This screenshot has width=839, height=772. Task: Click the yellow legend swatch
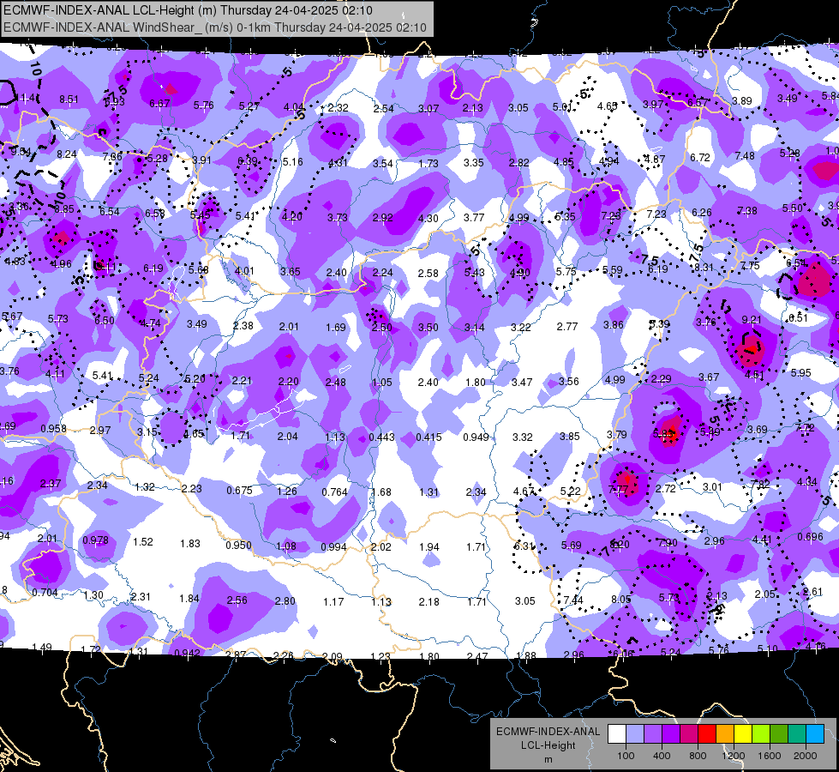[x=743, y=734]
